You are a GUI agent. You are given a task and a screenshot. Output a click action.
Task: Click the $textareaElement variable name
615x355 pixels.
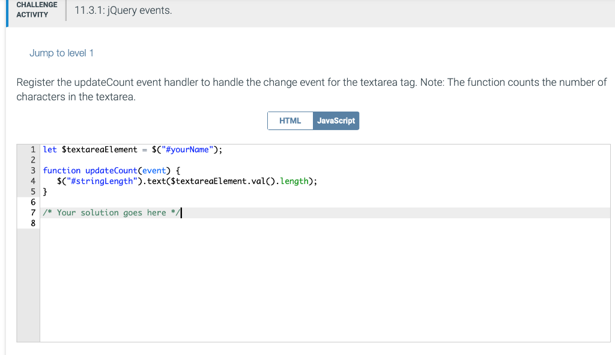click(100, 150)
